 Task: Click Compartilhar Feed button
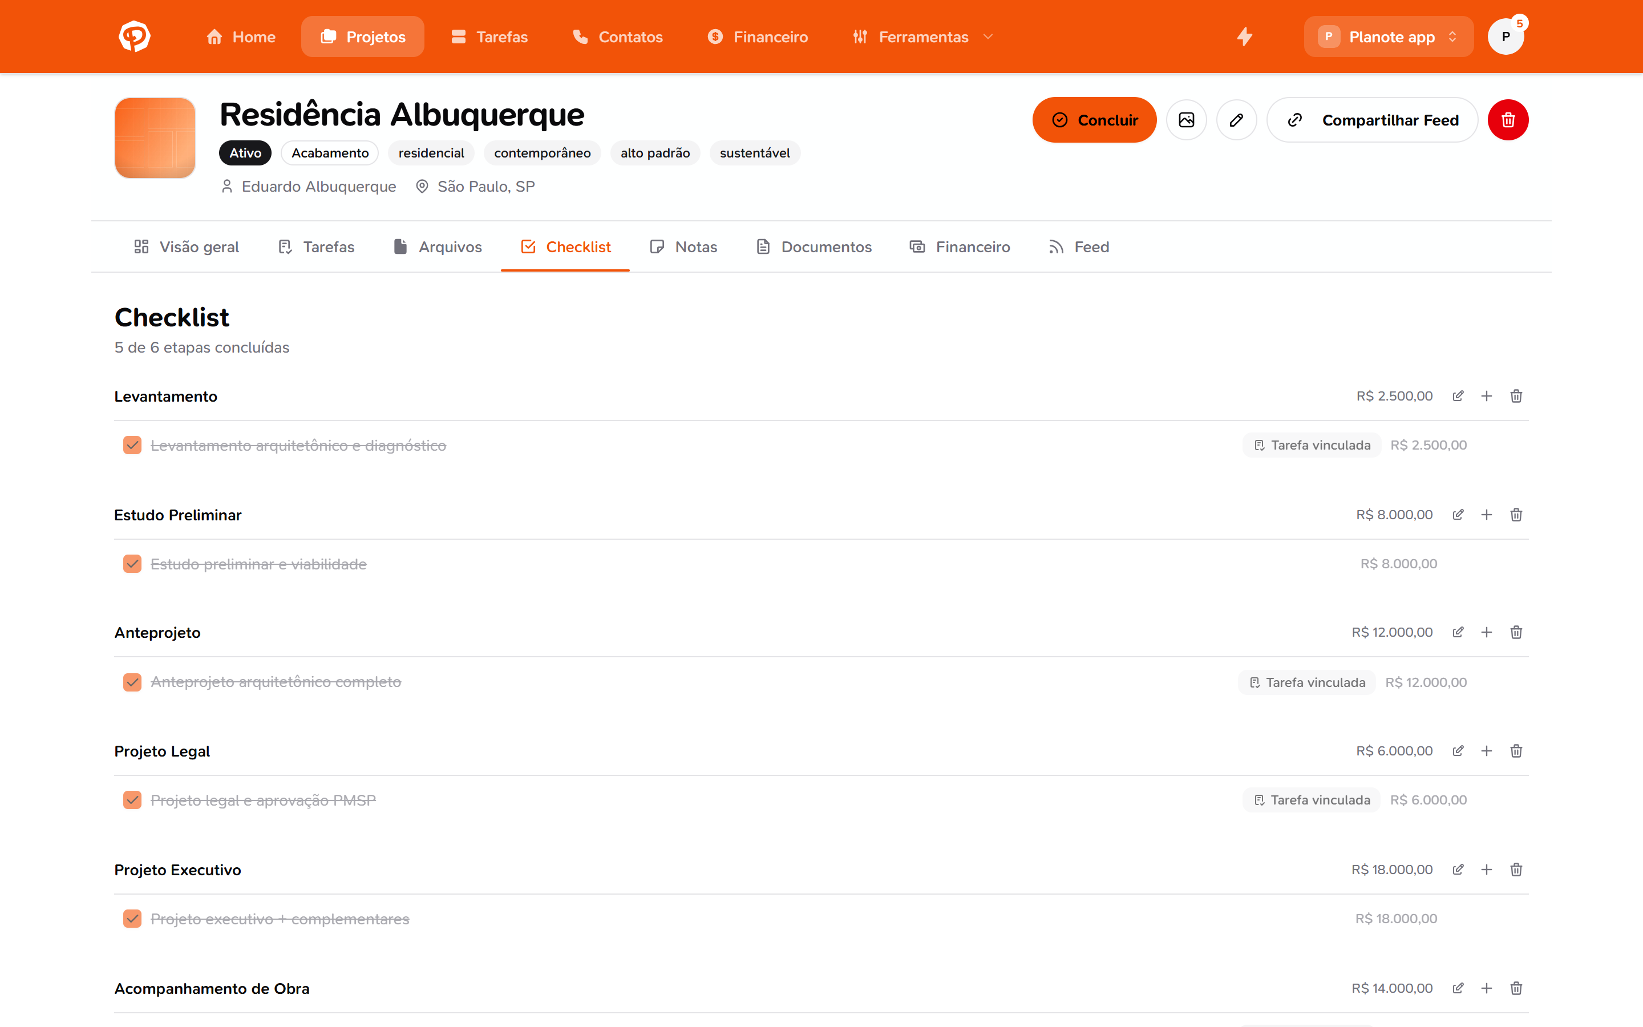point(1372,120)
